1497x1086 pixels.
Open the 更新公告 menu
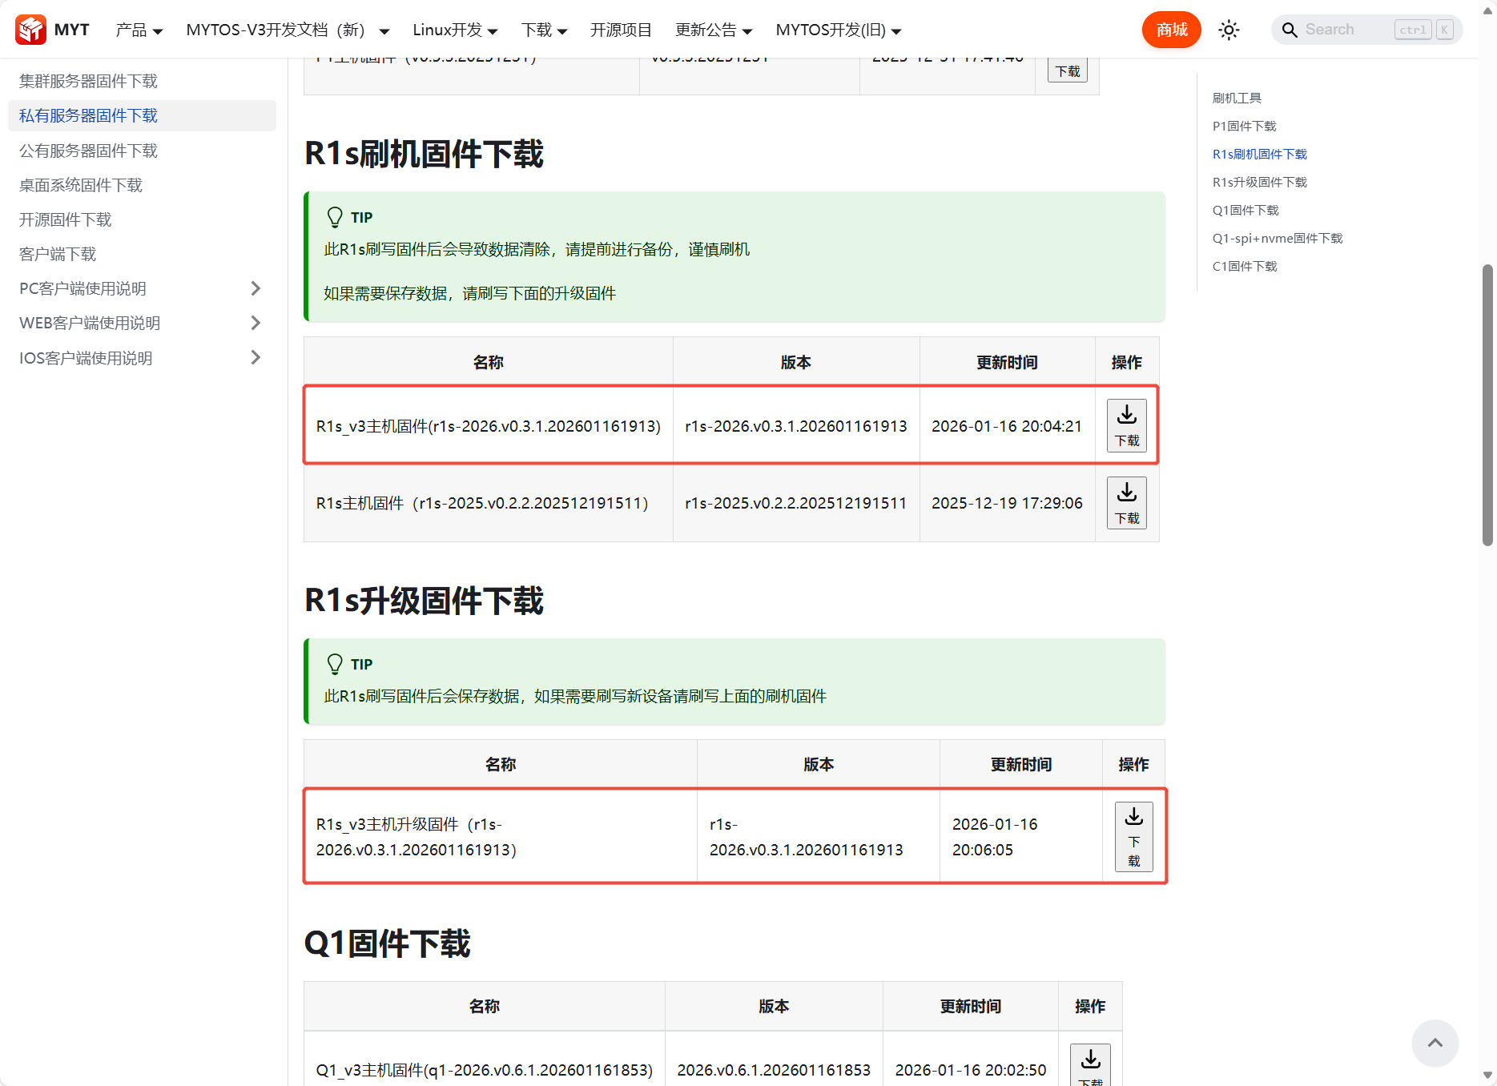713,30
